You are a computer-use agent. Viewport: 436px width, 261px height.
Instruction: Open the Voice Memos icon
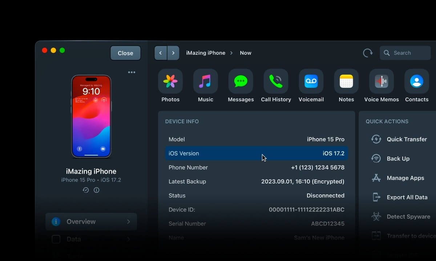point(381,81)
